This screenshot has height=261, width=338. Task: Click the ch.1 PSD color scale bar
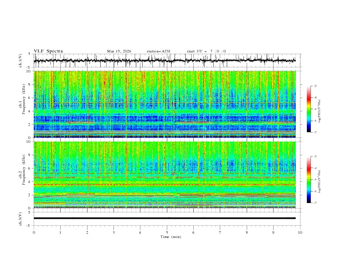coord(309,109)
